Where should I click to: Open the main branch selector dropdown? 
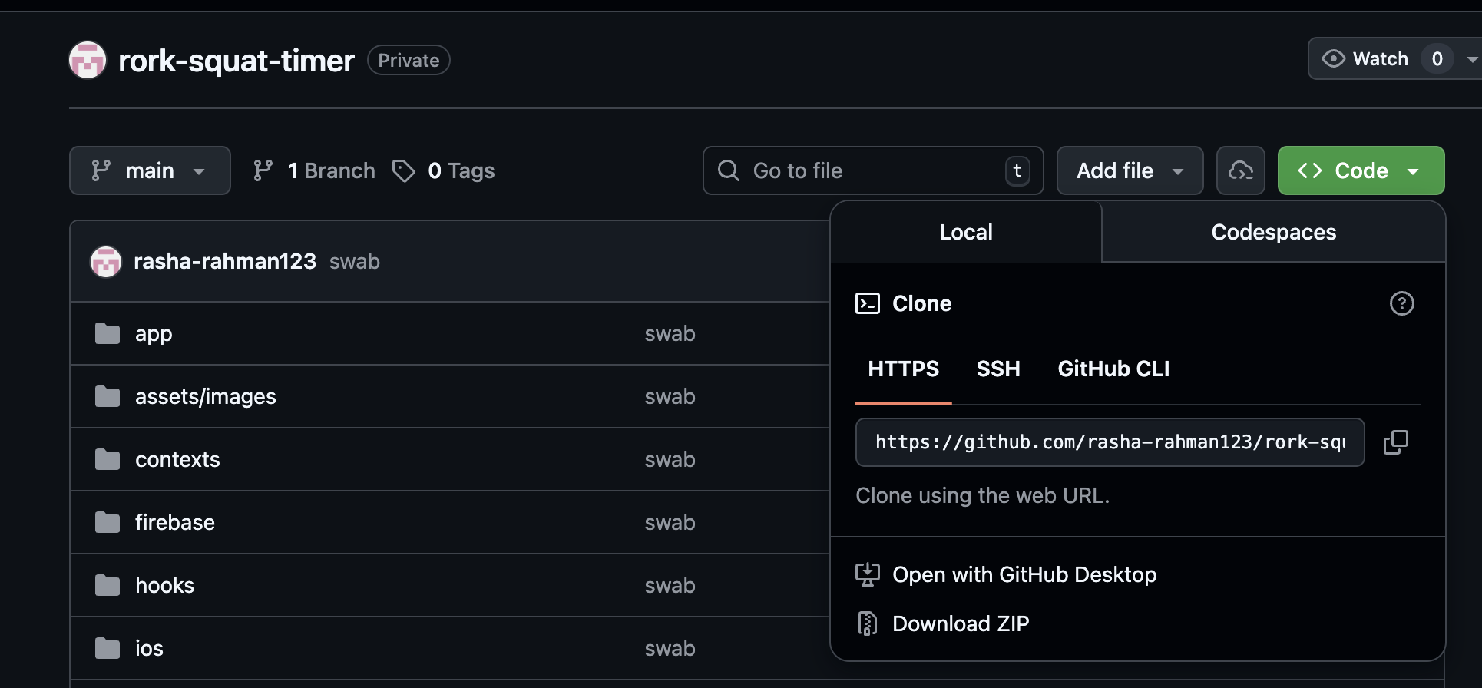pos(150,170)
